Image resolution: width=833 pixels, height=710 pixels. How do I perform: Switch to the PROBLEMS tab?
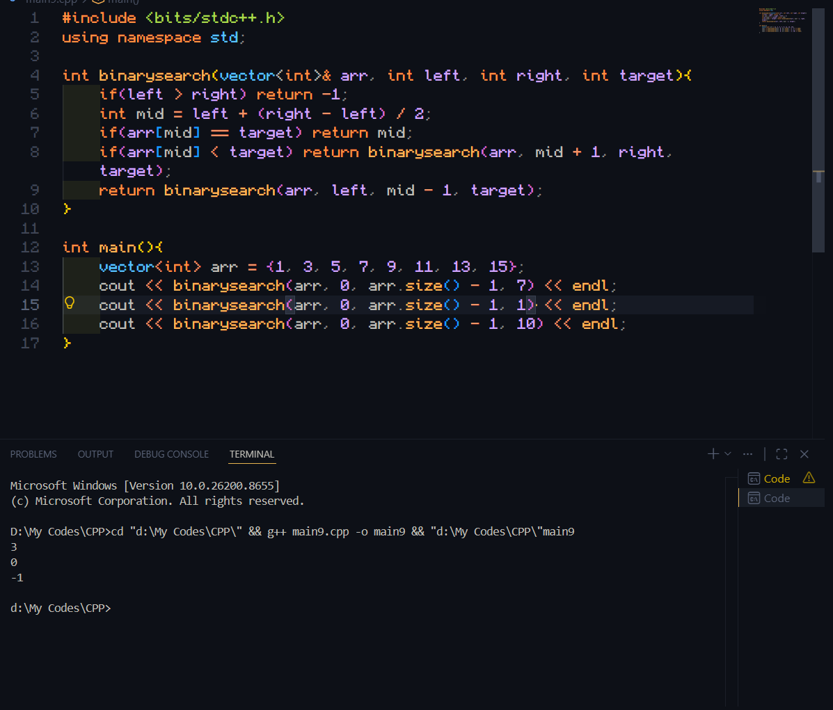click(x=33, y=454)
